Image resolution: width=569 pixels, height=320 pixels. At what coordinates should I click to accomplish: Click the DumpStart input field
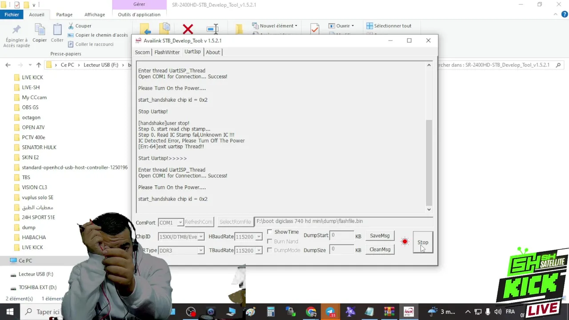click(341, 236)
